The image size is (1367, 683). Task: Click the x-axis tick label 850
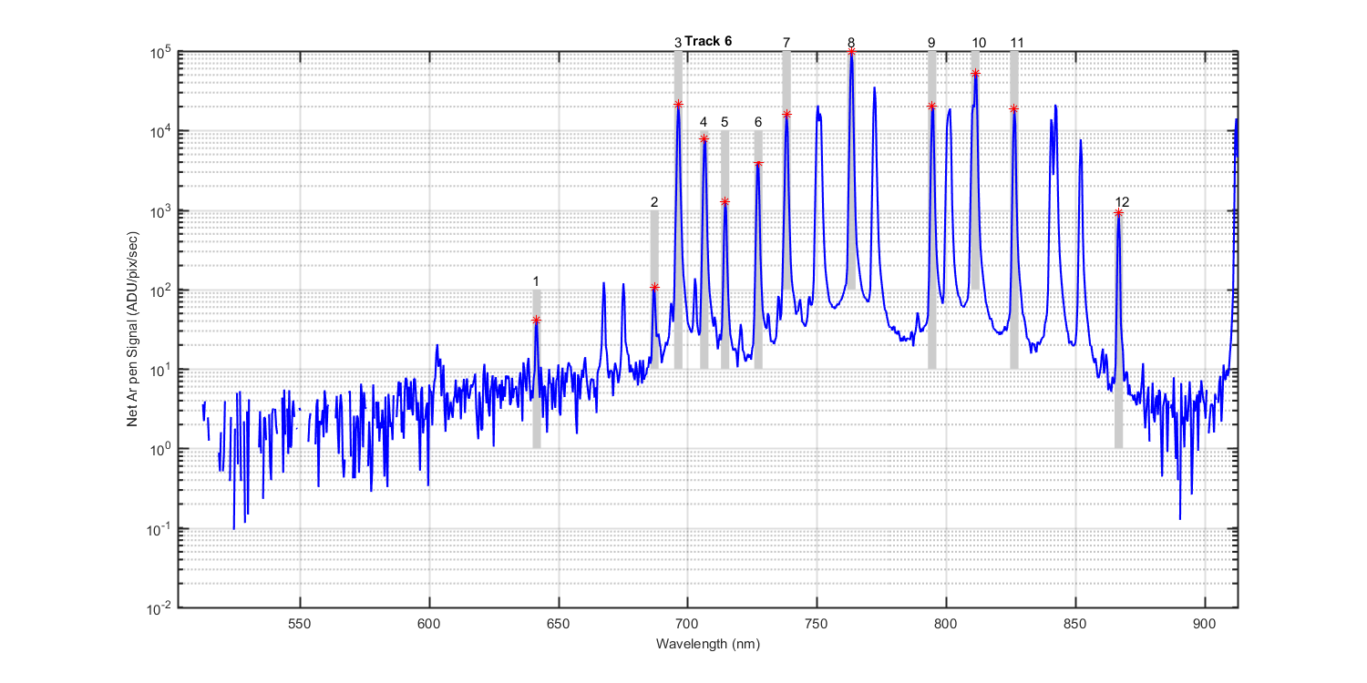coord(1075,623)
